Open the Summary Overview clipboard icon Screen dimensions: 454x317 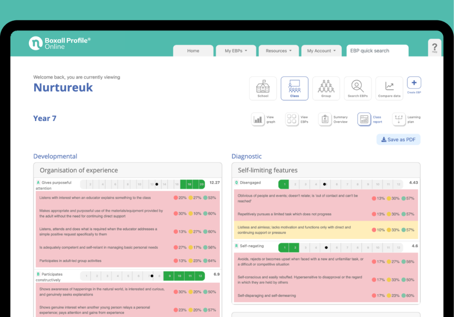(x=325, y=120)
